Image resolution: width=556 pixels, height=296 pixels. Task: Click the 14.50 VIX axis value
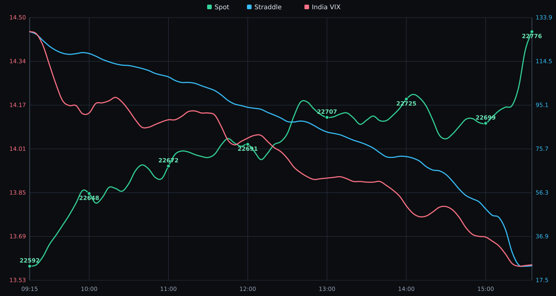pyautogui.click(x=18, y=18)
